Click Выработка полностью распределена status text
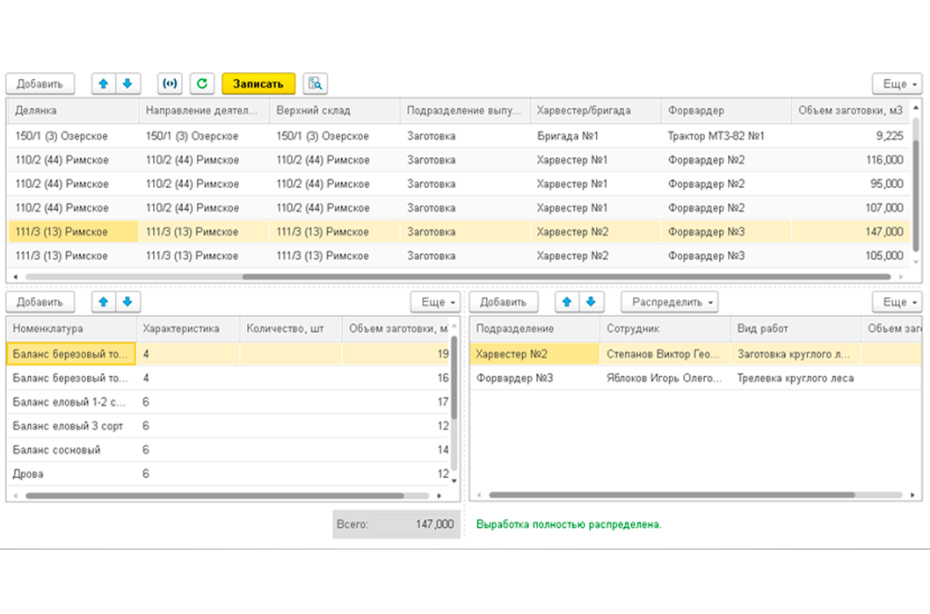This screenshot has height=614, width=930. tap(569, 524)
